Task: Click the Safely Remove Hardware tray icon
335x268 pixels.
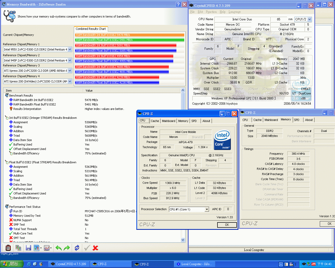Action: pos(309,264)
